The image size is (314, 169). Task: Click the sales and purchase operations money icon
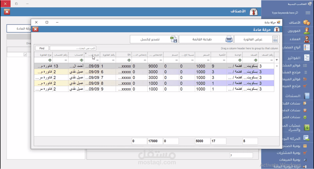coord(307,128)
